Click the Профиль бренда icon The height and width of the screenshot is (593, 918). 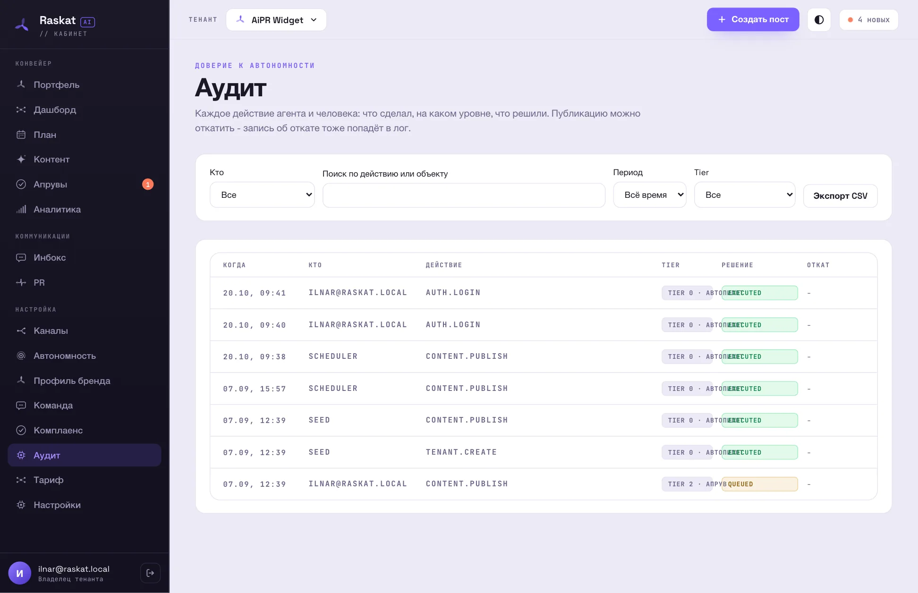click(x=21, y=381)
